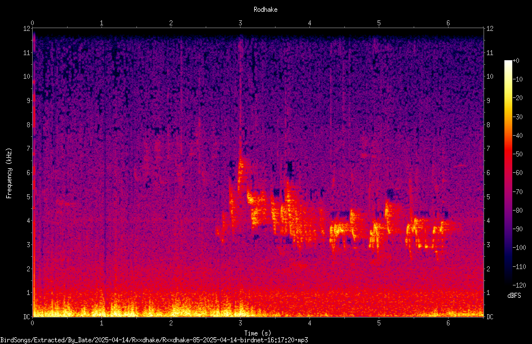Viewport: 532px width, 344px height.
Task: Click the 5 second mark on bottom axis
Action: (x=379, y=323)
